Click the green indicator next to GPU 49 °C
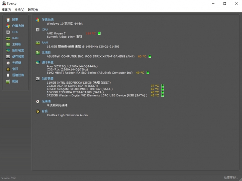Screen dimensions: 242x181 click(148, 72)
